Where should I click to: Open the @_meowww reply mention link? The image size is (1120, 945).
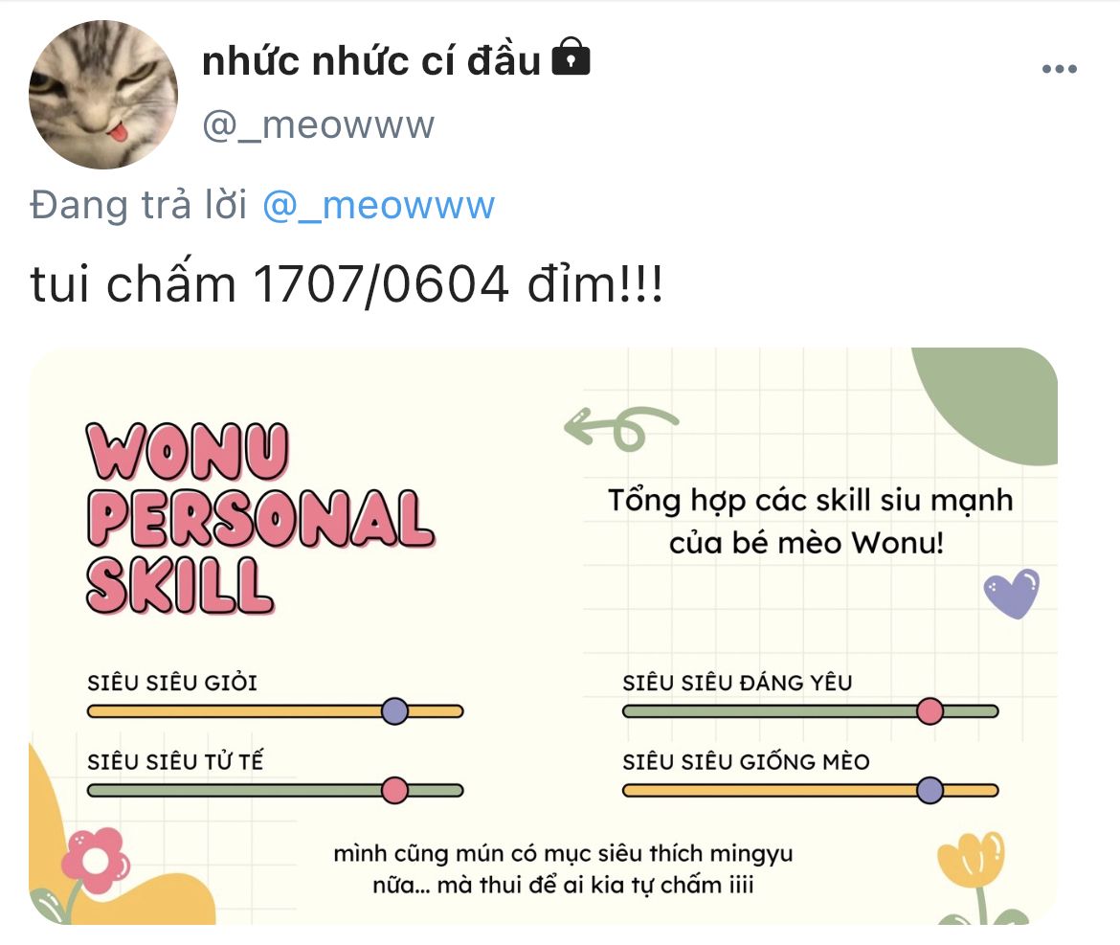click(x=378, y=206)
